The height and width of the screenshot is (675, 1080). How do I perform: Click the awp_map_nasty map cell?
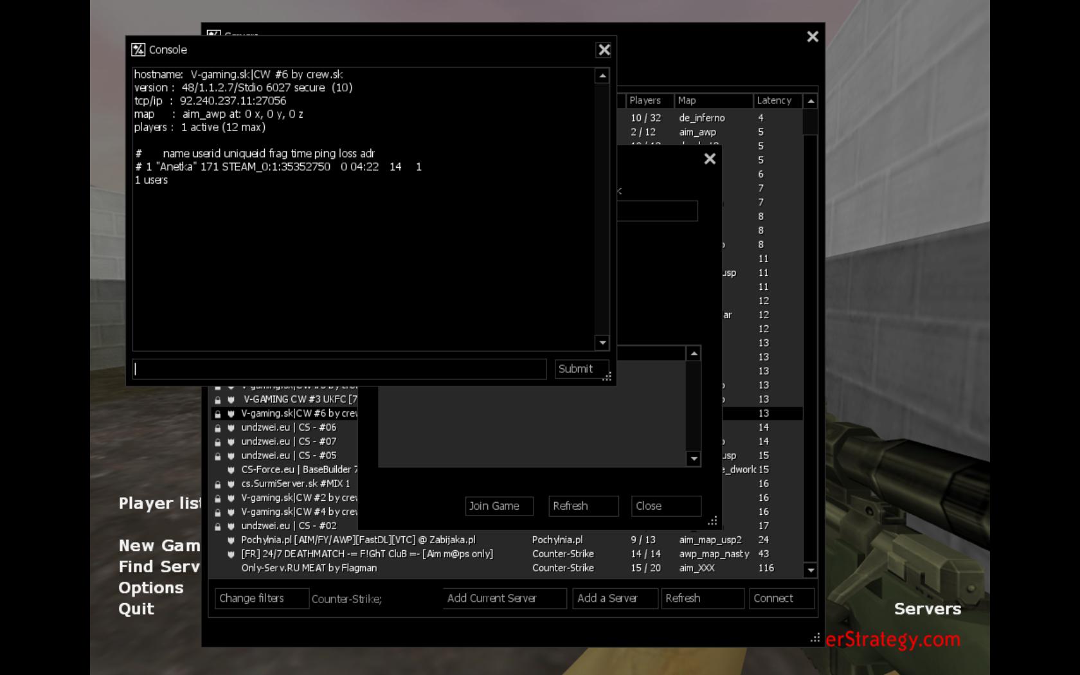click(714, 554)
